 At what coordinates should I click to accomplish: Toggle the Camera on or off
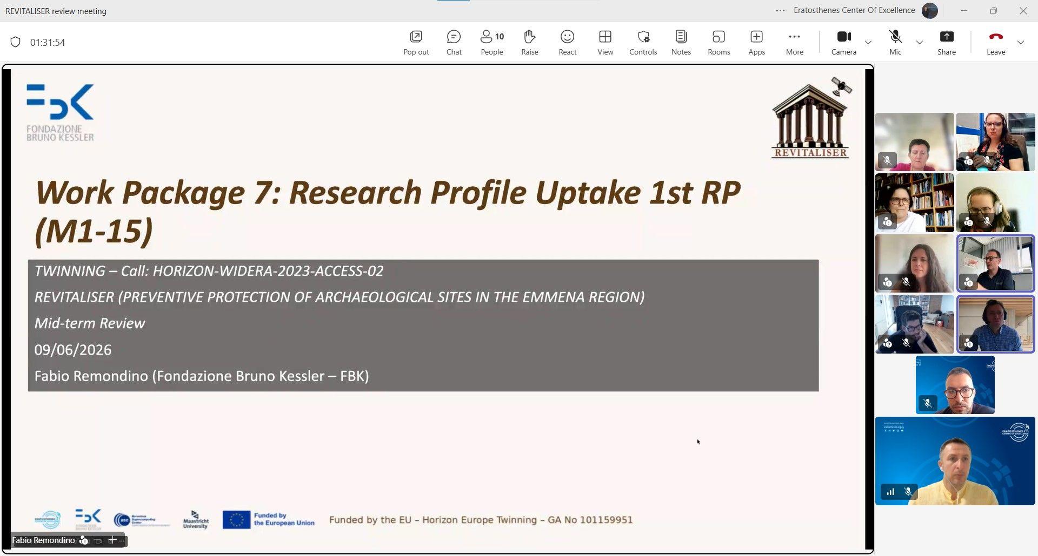coord(843,43)
